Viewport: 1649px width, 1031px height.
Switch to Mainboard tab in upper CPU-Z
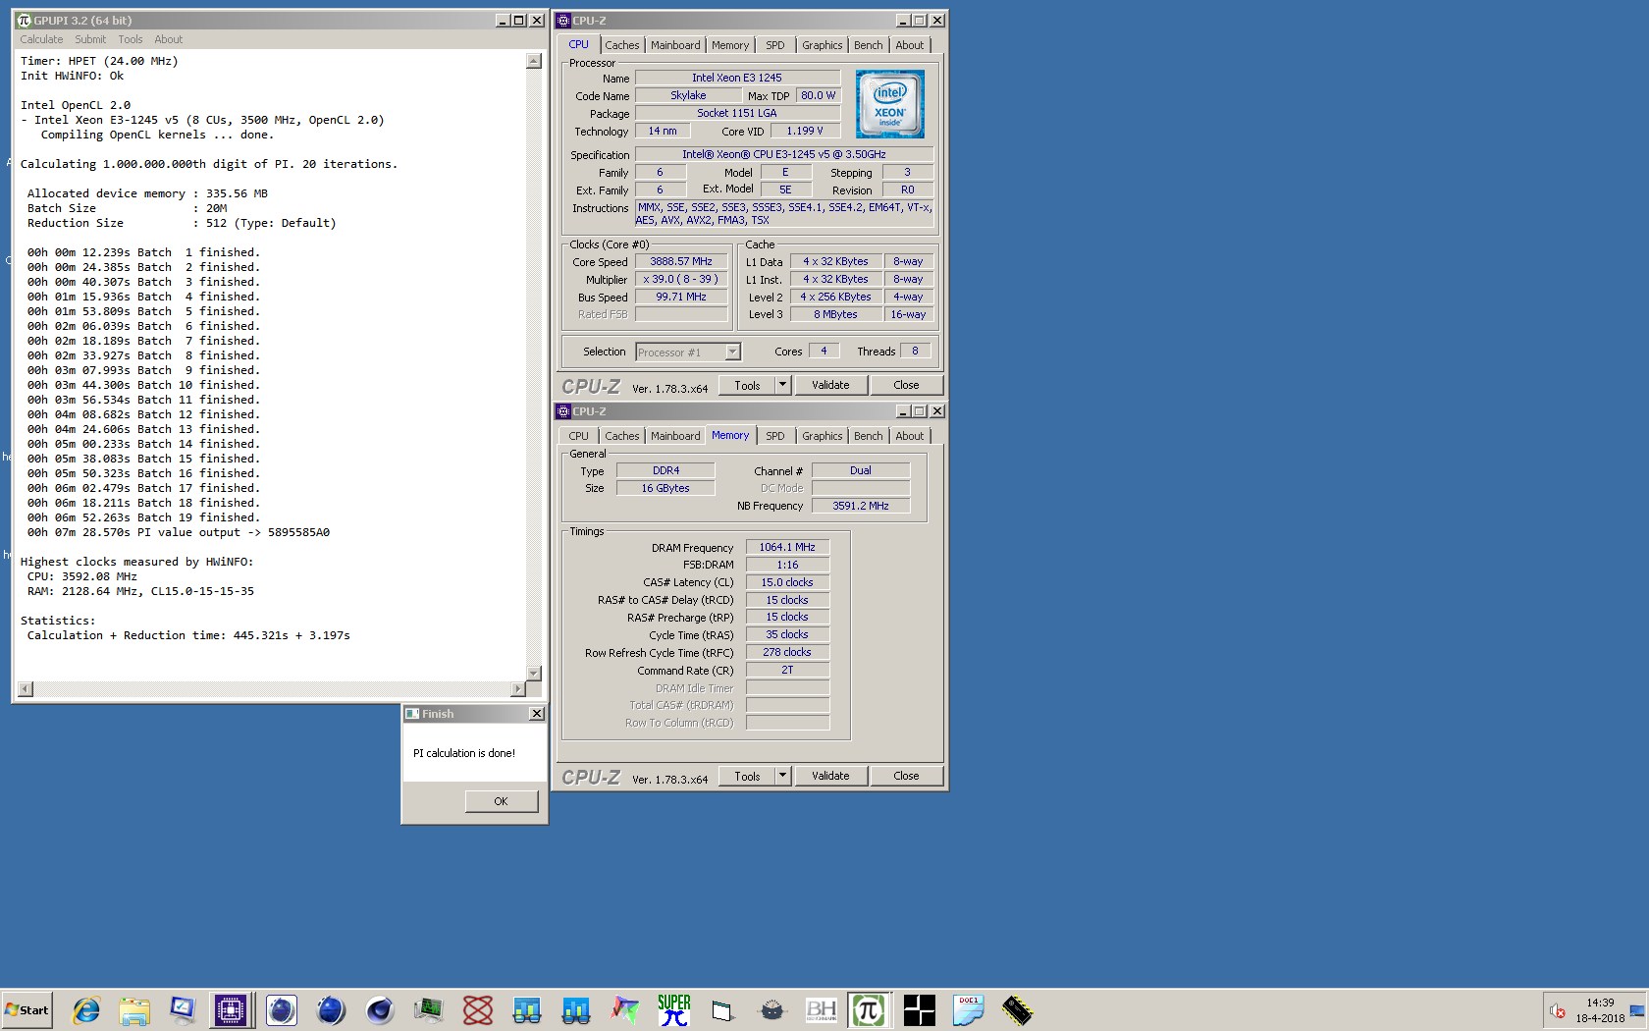tap(675, 45)
